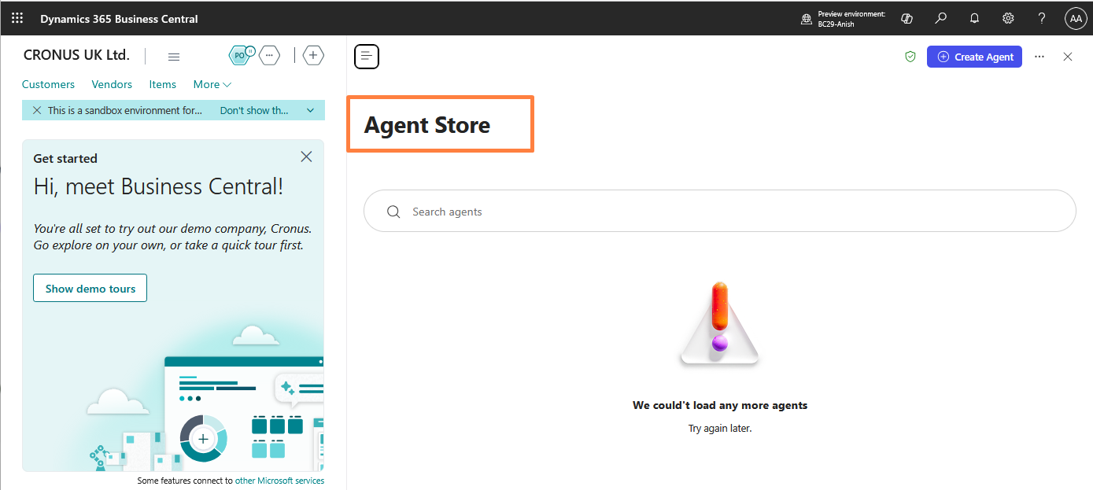Open the hamburger navigation menu

[175, 57]
